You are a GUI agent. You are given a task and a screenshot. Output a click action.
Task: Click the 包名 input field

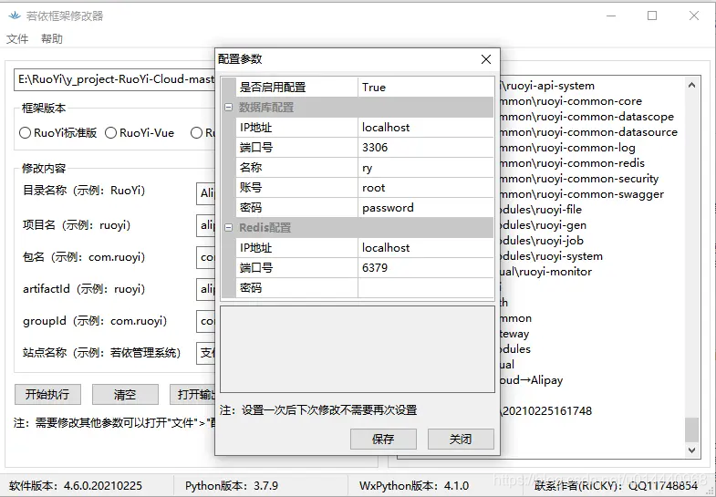[x=206, y=257]
